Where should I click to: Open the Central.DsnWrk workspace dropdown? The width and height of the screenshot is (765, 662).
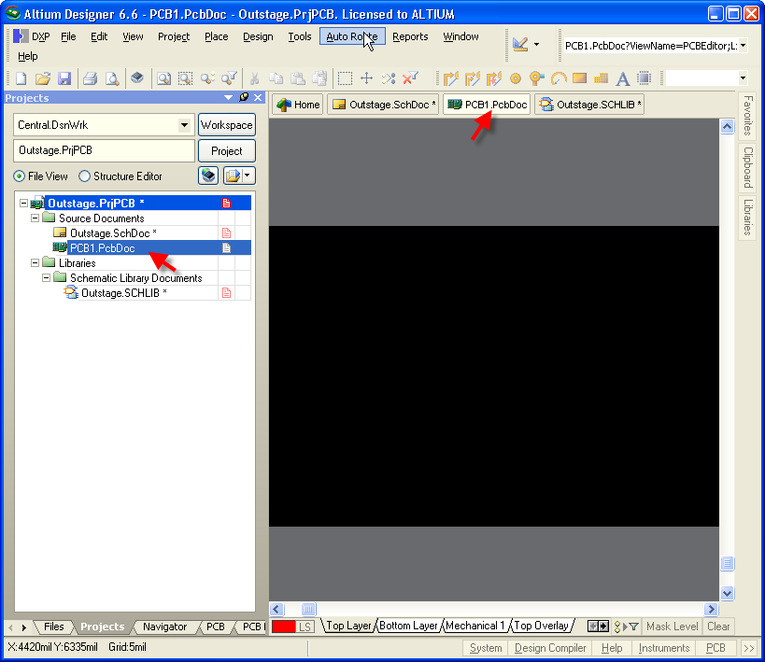click(184, 125)
